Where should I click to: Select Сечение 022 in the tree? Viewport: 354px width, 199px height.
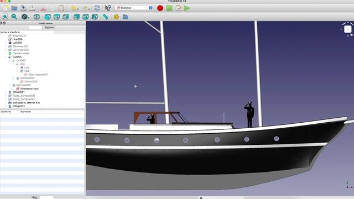tap(20, 50)
